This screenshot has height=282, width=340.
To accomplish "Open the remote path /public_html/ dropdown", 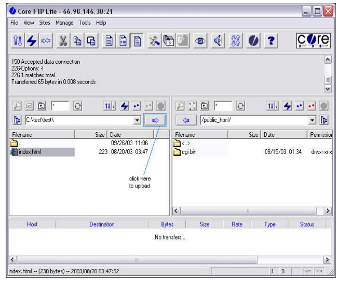I will click(x=312, y=120).
